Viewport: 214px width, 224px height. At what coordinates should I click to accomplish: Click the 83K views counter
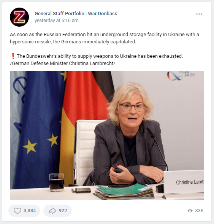click(x=199, y=211)
